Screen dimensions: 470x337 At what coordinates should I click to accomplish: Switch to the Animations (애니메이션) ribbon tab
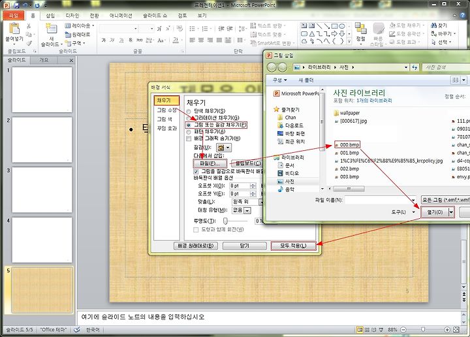(121, 16)
